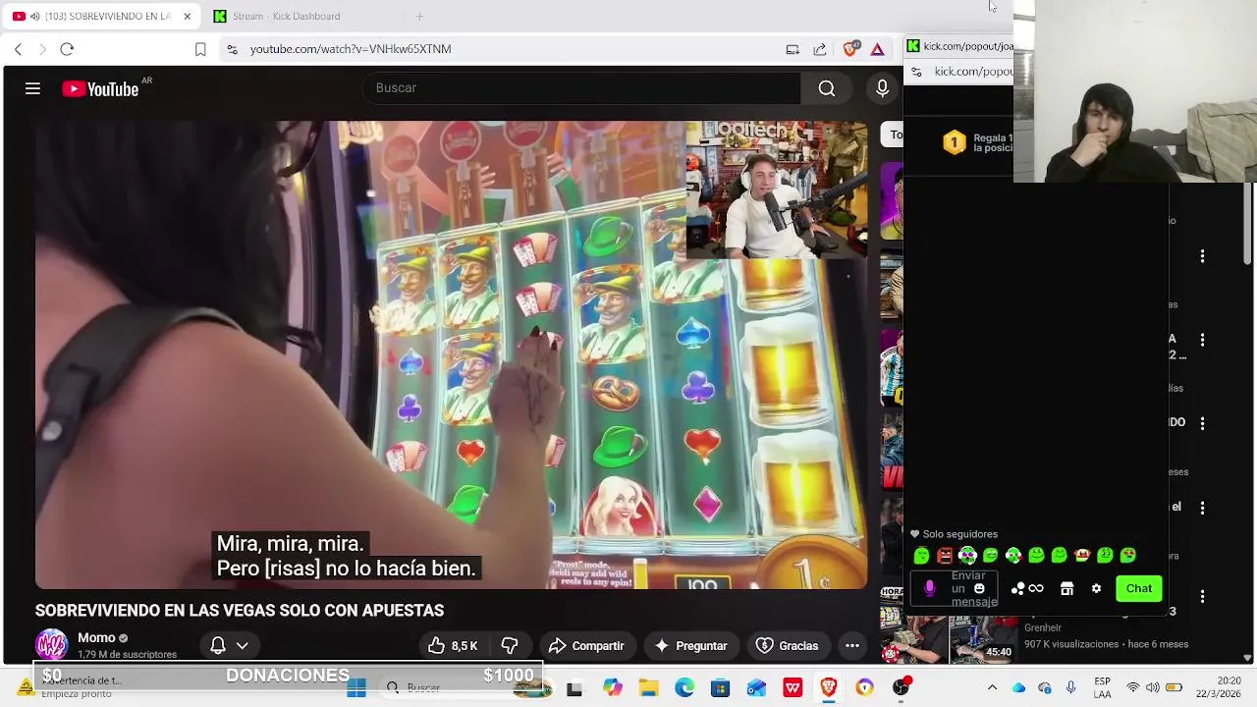This screenshot has height=707, width=1257.
Task: Click the Compartir share button
Action: click(x=586, y=645)
